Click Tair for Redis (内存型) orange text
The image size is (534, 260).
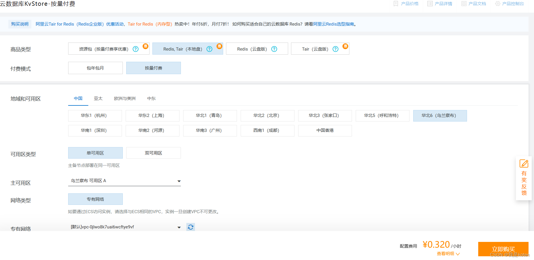(150, 24)
